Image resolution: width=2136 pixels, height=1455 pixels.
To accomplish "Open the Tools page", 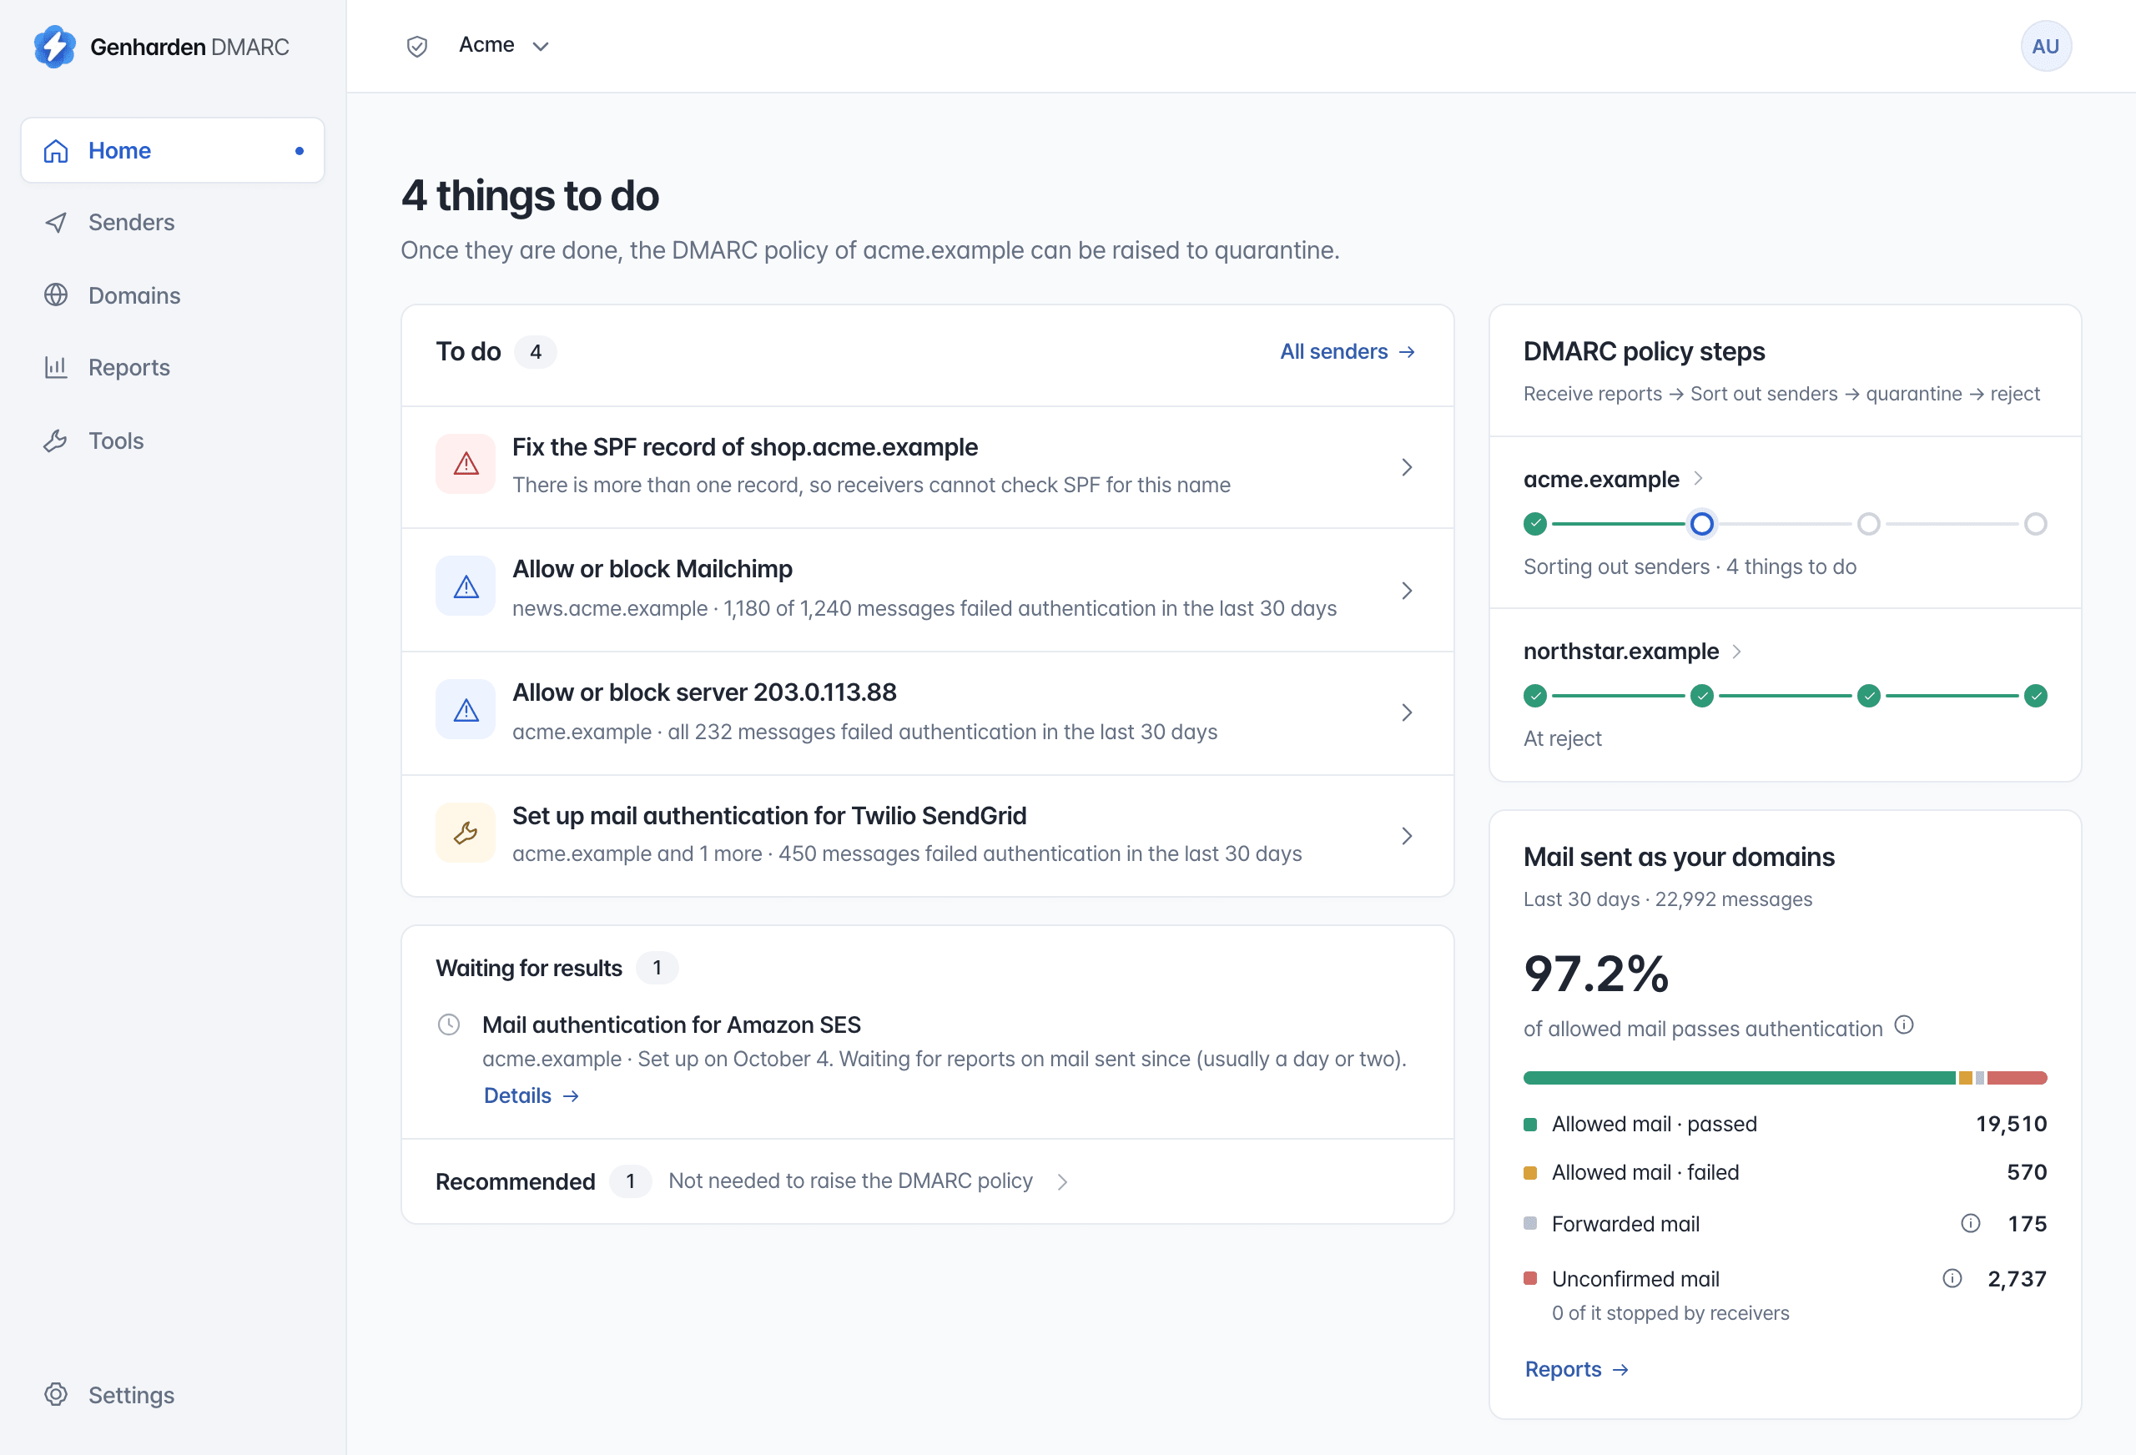I will [173, 441].
